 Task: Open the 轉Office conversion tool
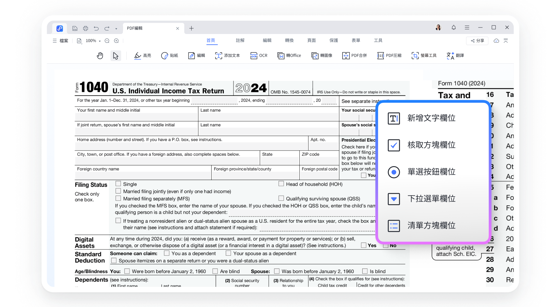pyautogui.click(x=289, y=55)
